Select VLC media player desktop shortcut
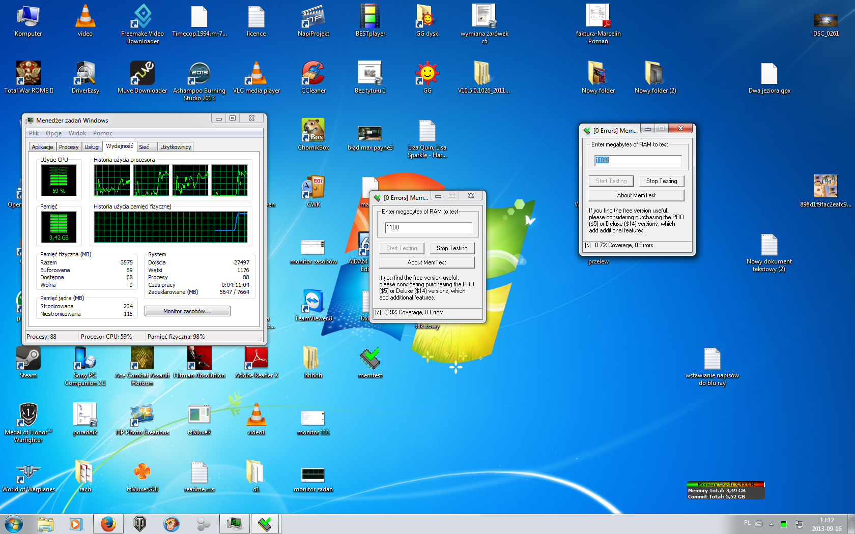 [256, 78]
